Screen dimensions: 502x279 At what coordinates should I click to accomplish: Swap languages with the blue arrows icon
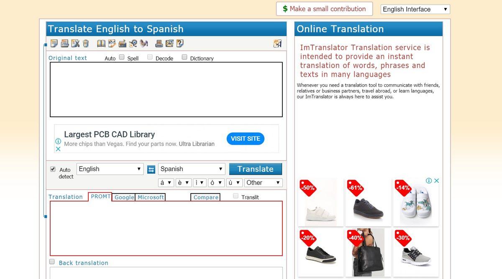(151, 169)
